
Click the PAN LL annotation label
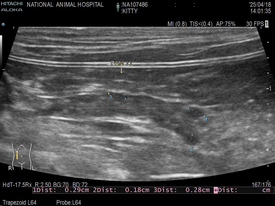point(122,64)
